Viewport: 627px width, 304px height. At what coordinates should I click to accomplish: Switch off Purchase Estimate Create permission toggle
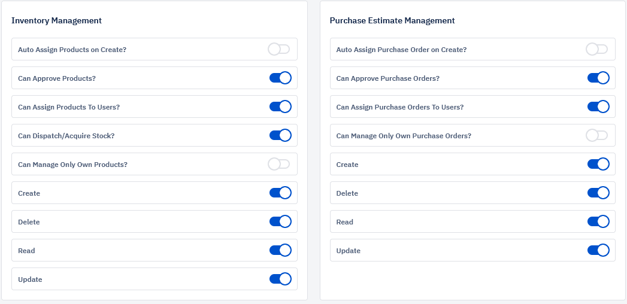[x=598, y=164]
